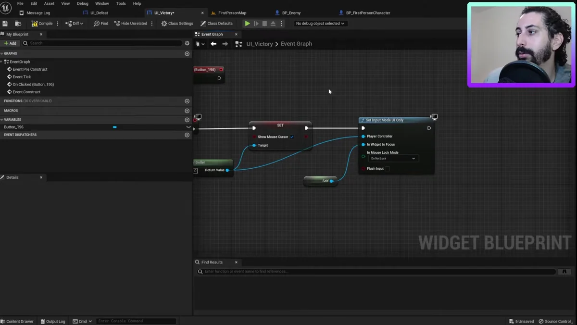Click the Return Value output pin
The width and height of the screenshot is (577, 325).
[x=227, y=170]
